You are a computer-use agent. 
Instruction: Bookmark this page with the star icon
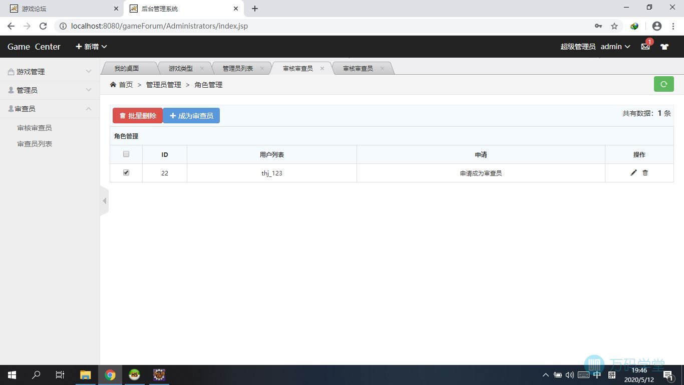(x=614, y=26)
